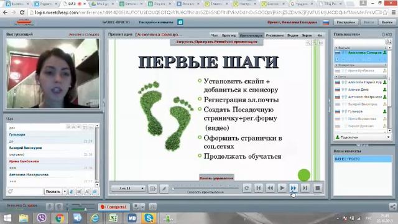Select the "Браузер" tab
The width and height of the screenshot is (398, 224).
[x=229, y=35]
